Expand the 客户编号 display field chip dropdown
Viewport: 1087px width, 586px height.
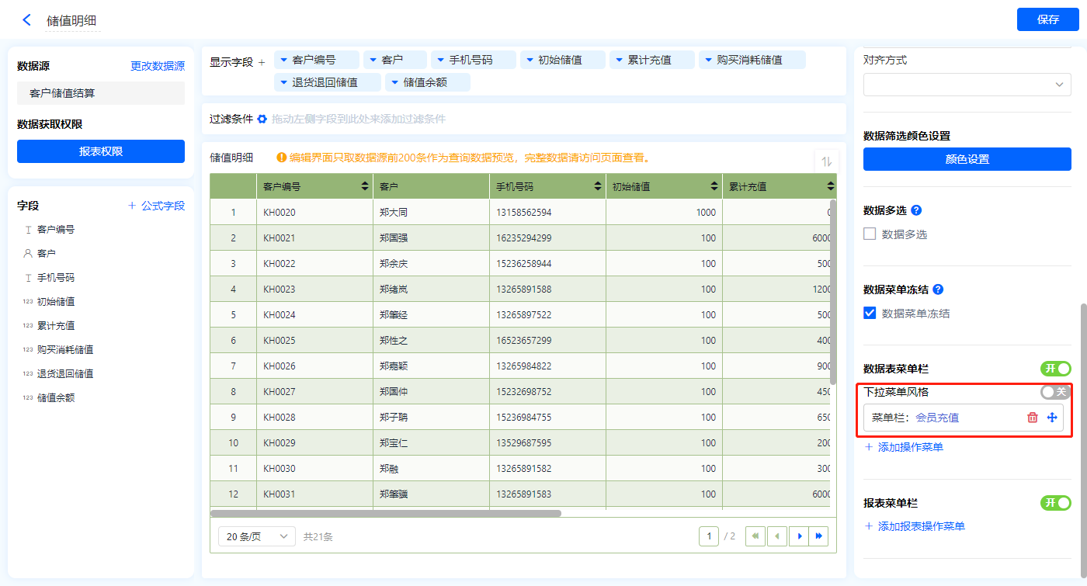[x=284, y=60]
